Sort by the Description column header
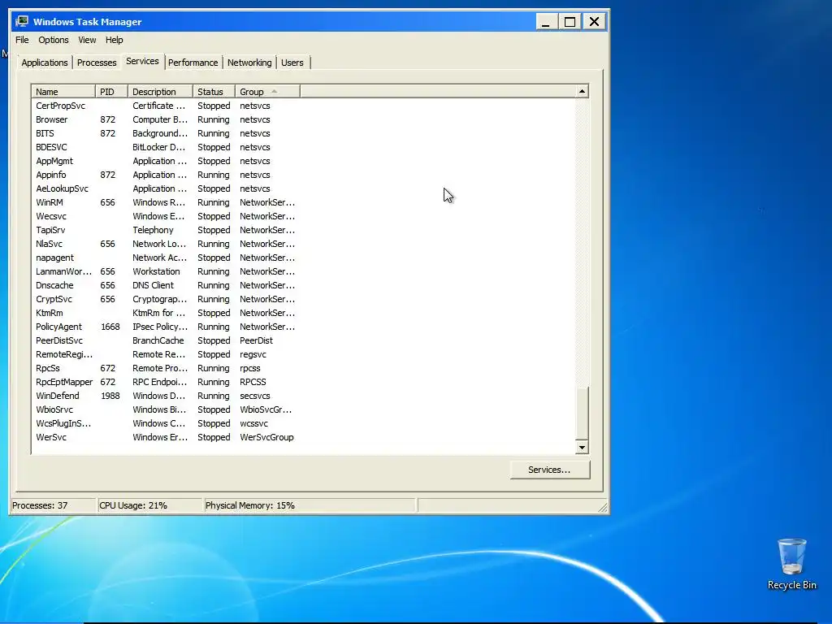 click(160, 92)
